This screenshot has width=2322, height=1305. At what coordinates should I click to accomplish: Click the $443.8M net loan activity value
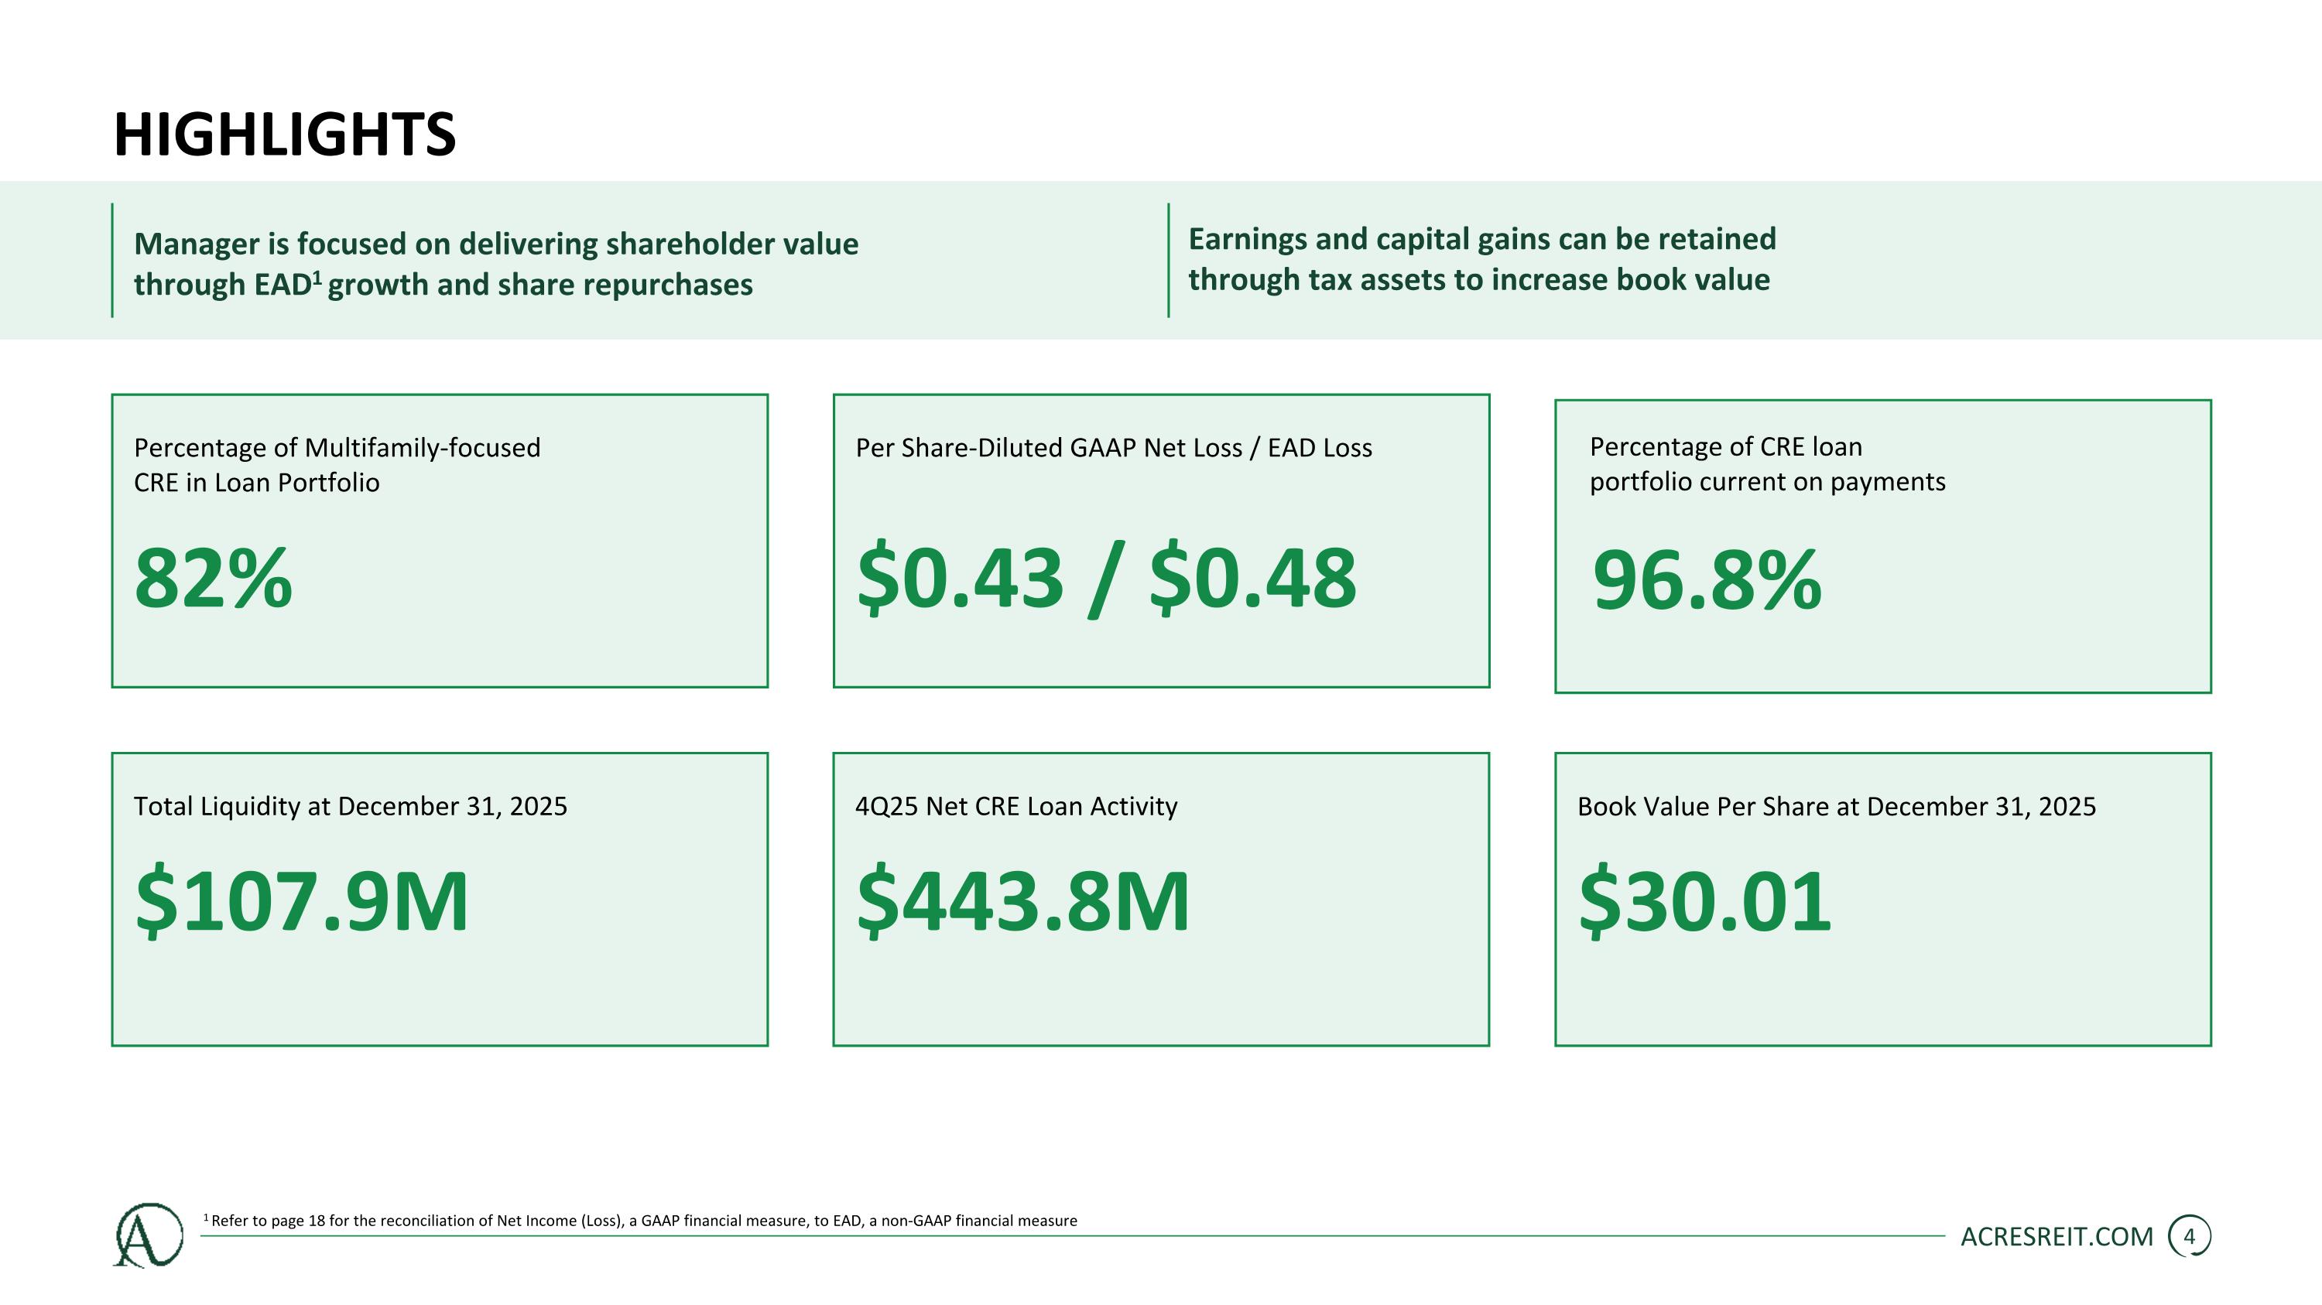pos(1023,900)
